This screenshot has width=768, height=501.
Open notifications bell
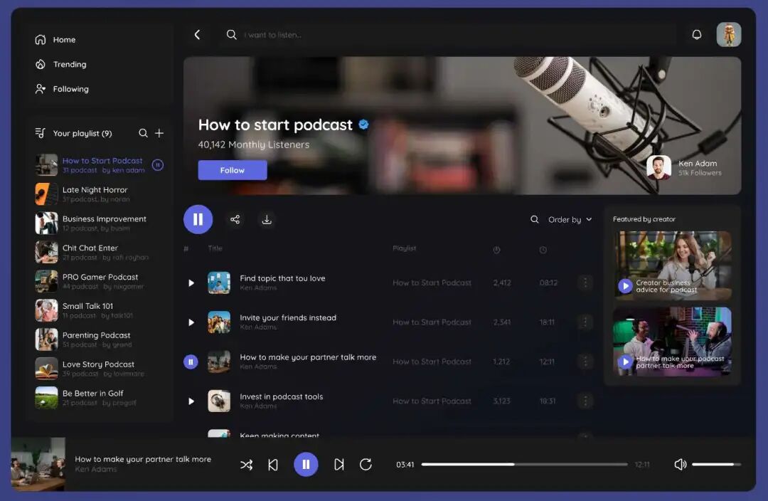(696, 35)
